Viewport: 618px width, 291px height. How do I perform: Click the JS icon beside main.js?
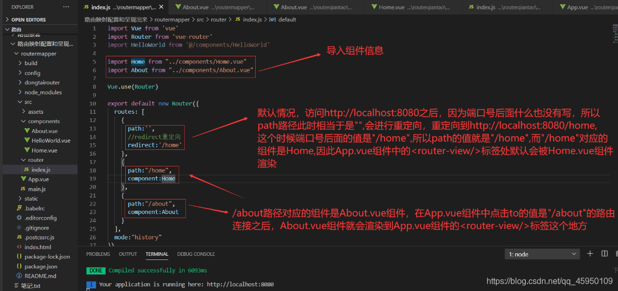click(x=23, y=189)
